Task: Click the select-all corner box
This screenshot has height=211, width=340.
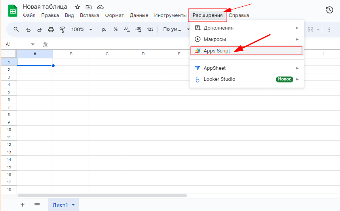Action: point(8,54)
